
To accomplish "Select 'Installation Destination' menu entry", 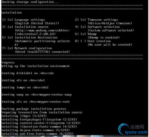I will [x=36, y=38].
